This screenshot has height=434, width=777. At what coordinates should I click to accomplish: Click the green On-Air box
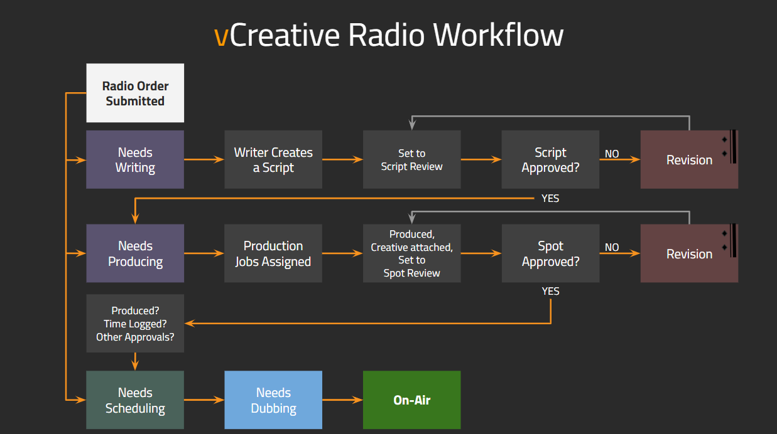[411, 400]
